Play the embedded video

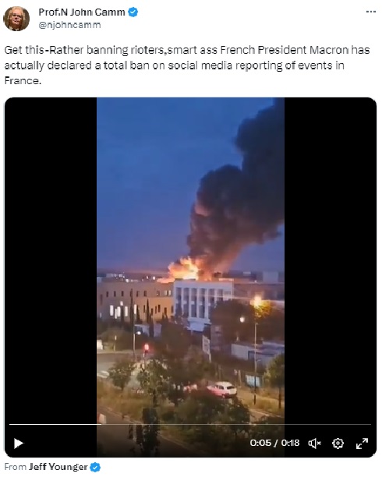coord(19,443)
